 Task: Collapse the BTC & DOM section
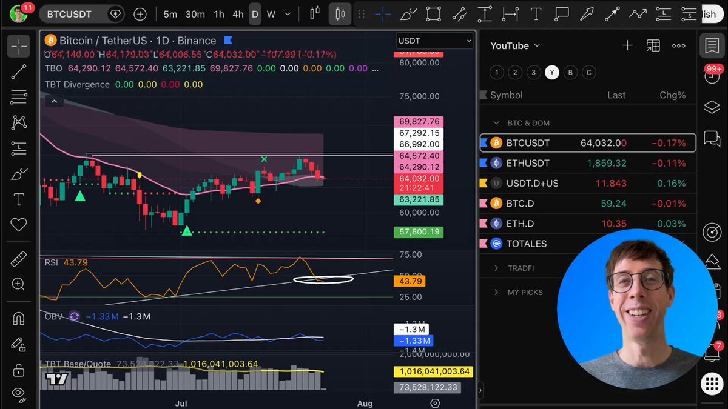pyautogui.click(x=496, y=123)
